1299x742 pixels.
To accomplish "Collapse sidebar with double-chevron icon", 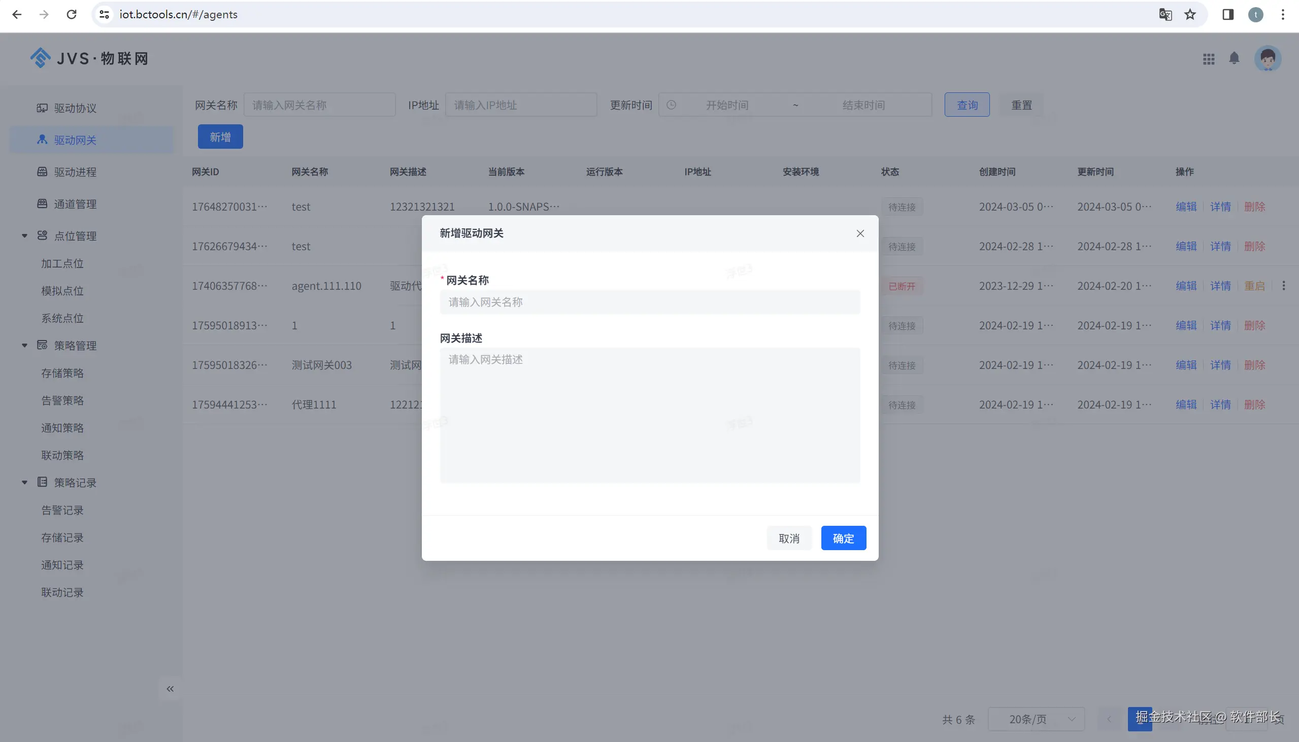I will point(170,689).
